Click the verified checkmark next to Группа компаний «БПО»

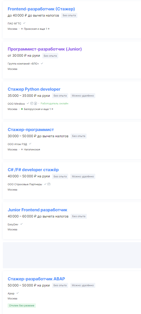[x=42, y=63]
